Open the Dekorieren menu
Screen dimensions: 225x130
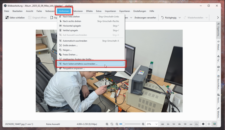[78, 11]
